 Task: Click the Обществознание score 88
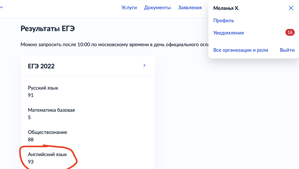tap(31, 140)
